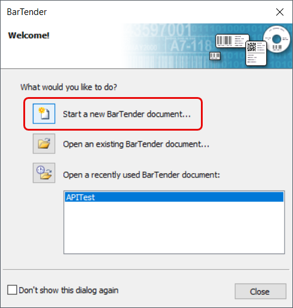Screen dimensions: 293x308
Task: Click the new document icon with sun sparkle
Action: point(44,114)
